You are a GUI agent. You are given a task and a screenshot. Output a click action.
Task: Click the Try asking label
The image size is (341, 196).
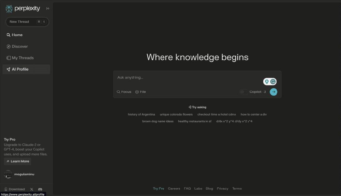(x=197, y=107)
